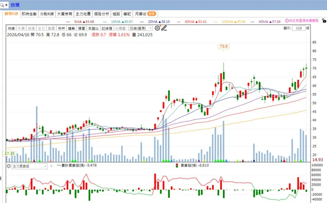Click the 量 241,025 volume text
The width and height of the screenshot is (327, 203).
tap(142, 35)
